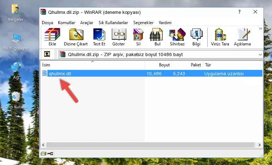The image size is (272, 165).
Task: Sort by the Paket column header
Action: coord(187,65)
